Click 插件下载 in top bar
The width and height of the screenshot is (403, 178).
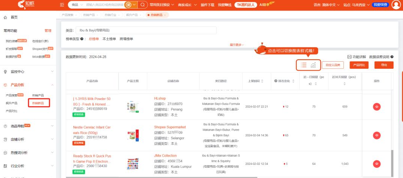click(208, 5)
